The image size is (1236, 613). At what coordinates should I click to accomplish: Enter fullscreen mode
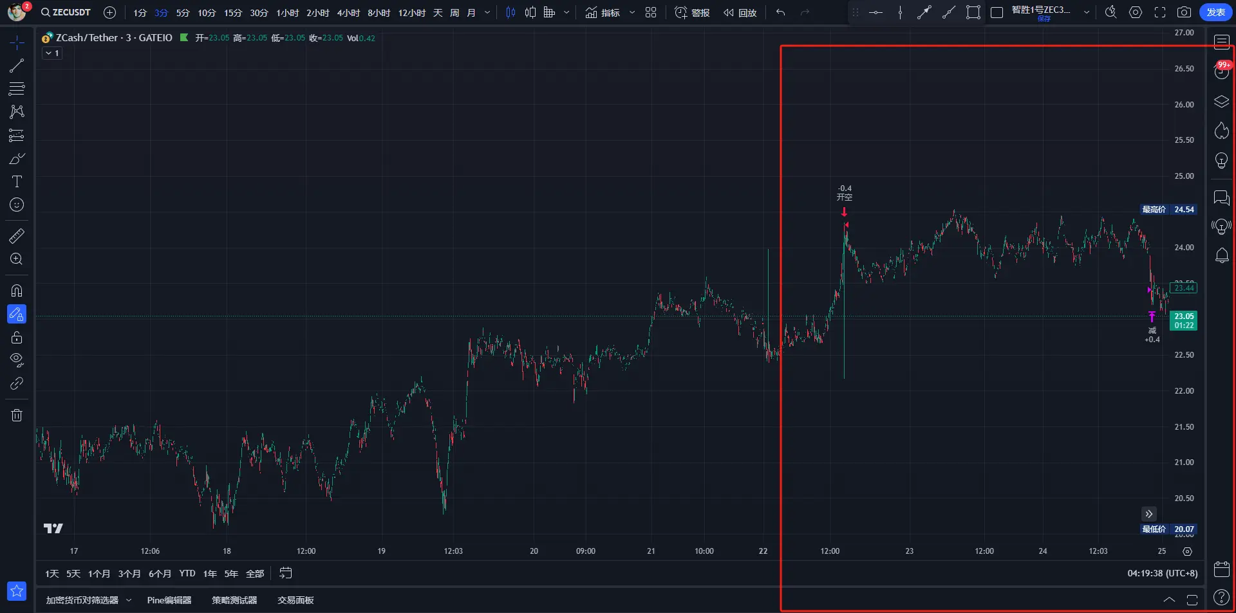(x=1159, y=12)
